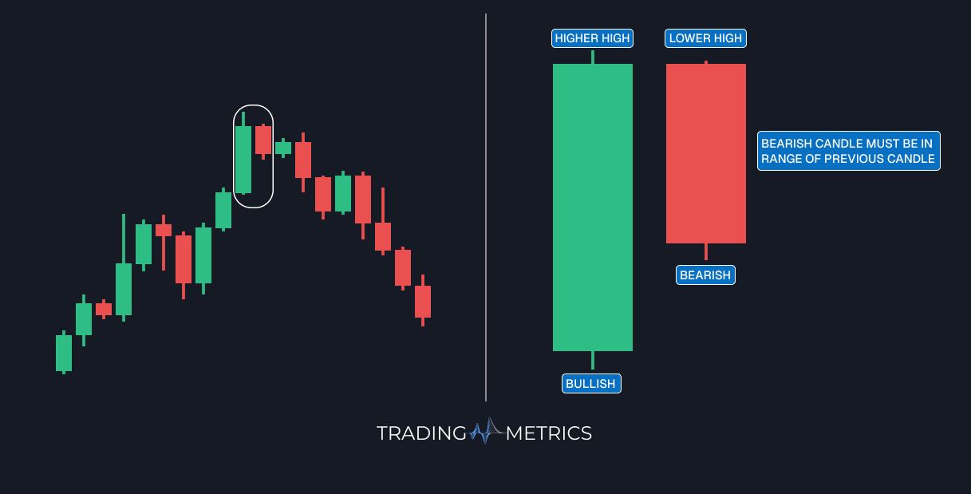Click the Trading Metrics waveform logo icon

click(486, 432)
